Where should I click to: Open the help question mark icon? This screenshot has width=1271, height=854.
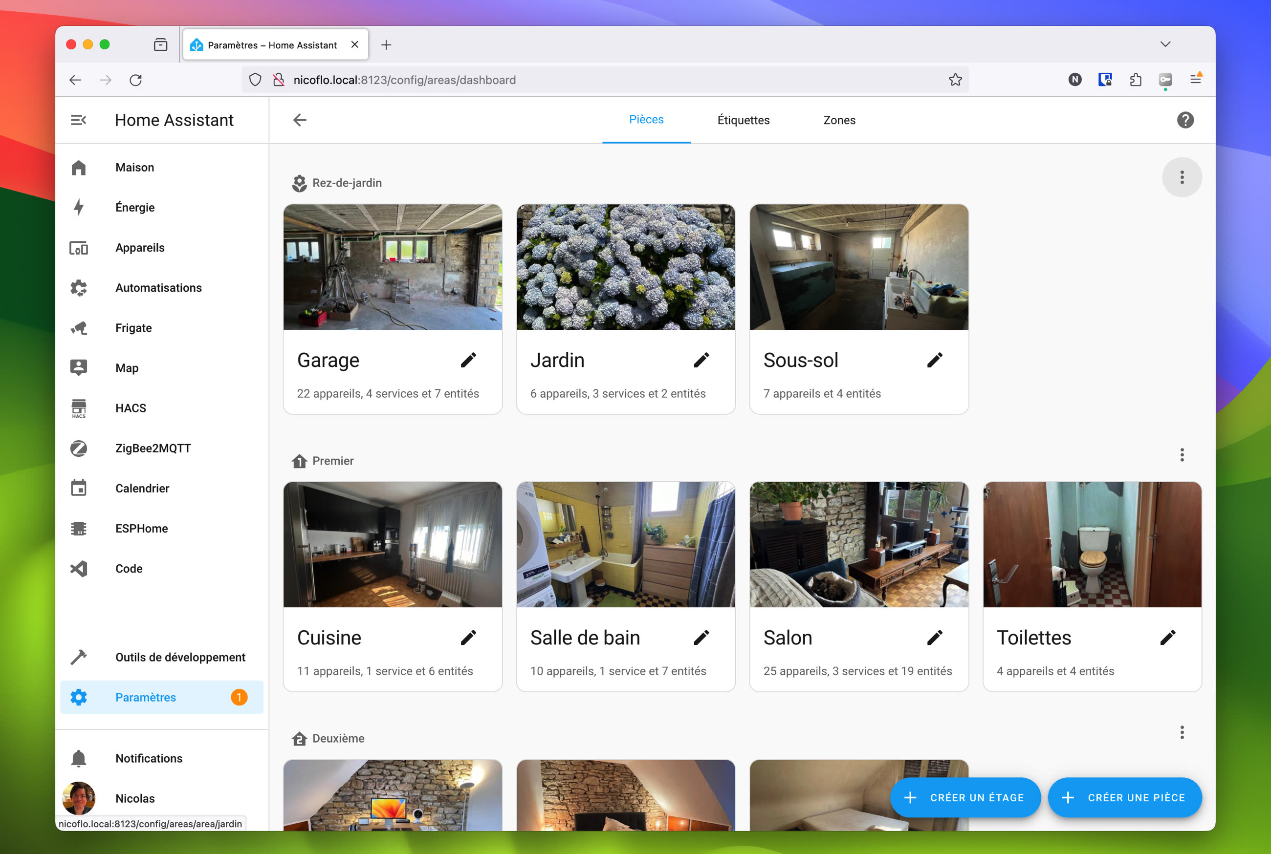click(1185, 120)
